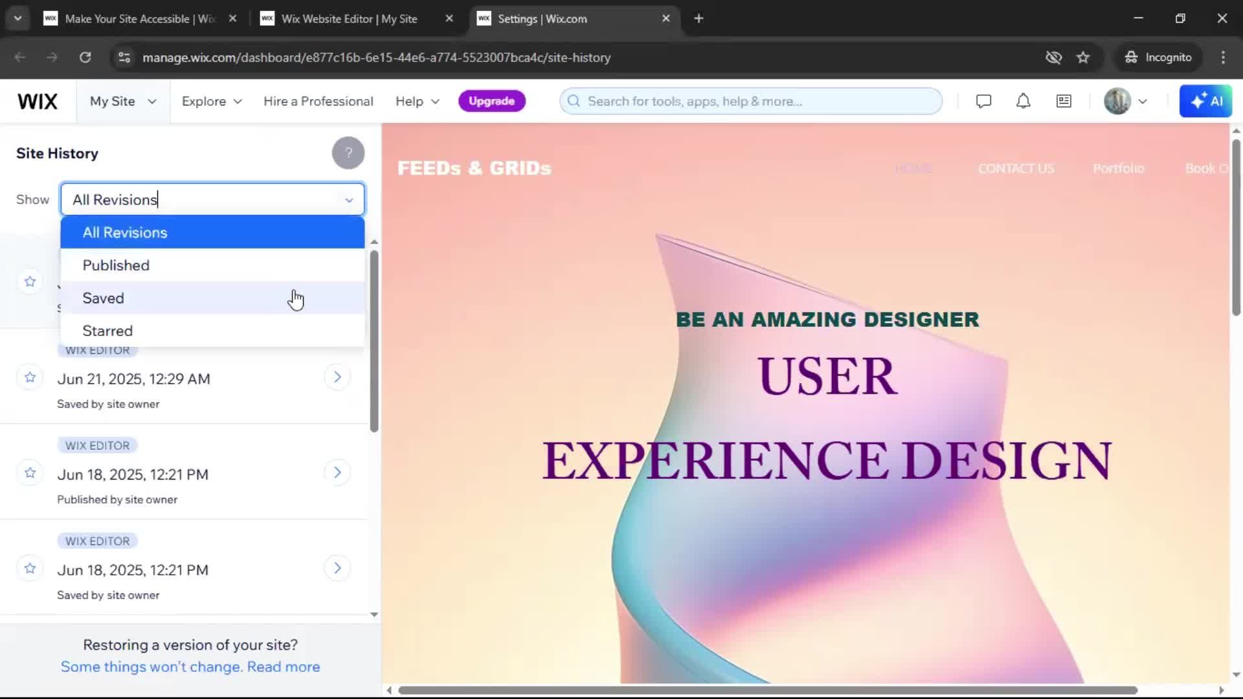This screenshot has height=699, width=1243.
Task: Click the revision list scroll down arrow
Action: 374,615
